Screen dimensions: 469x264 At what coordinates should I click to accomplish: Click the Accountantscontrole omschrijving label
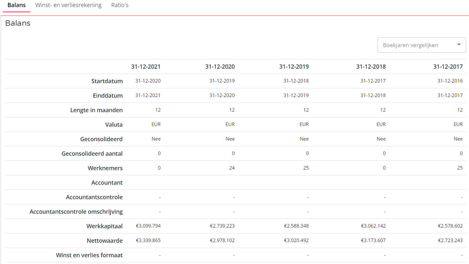76,212
